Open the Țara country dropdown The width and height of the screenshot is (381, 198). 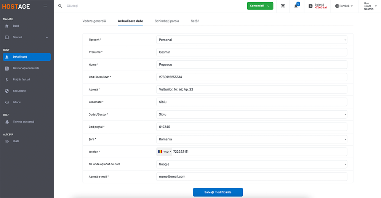251,139
